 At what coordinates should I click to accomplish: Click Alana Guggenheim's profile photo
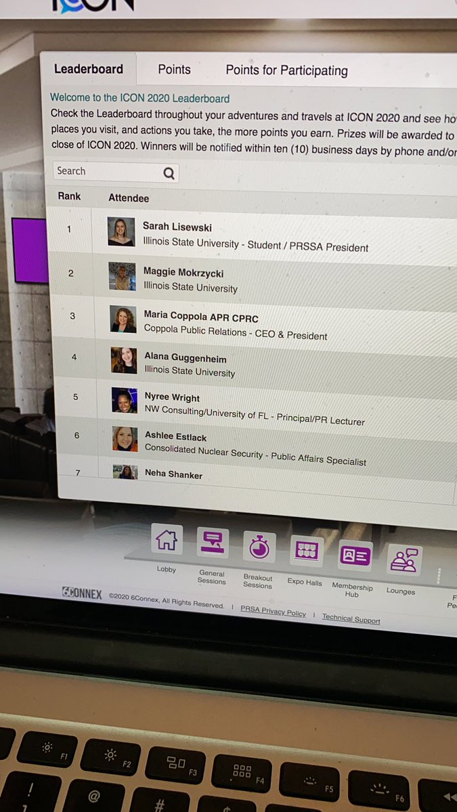pyautogui.click(x=124, y=360)
